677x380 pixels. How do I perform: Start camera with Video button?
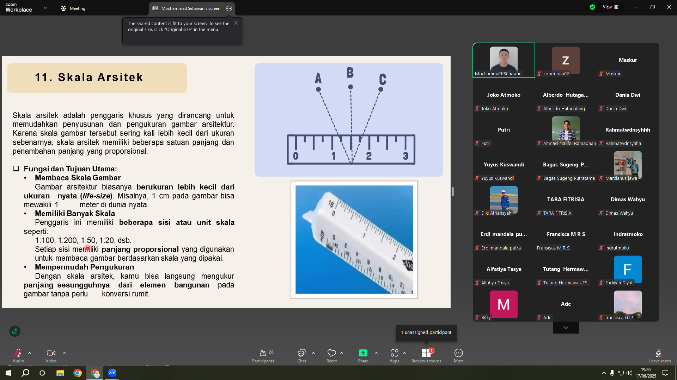tap(51, 355)
